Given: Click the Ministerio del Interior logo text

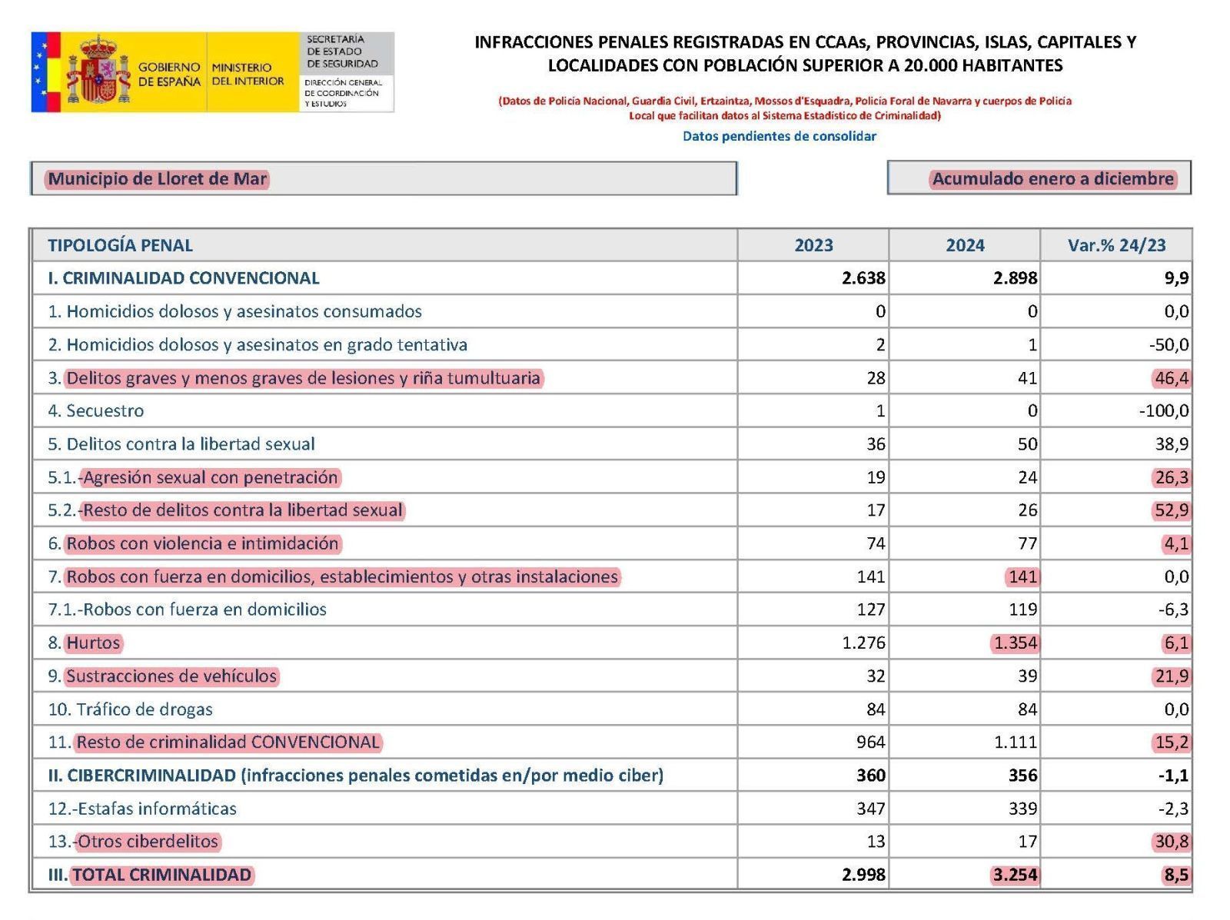Looking at the screenshot, I should click(248, 74).
